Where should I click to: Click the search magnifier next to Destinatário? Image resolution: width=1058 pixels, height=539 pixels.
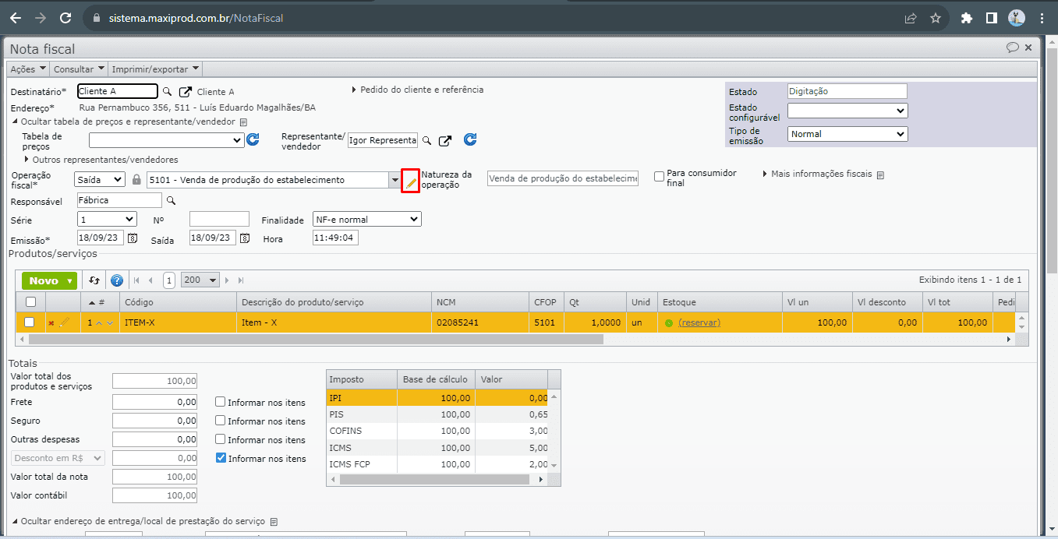(167, 92)
